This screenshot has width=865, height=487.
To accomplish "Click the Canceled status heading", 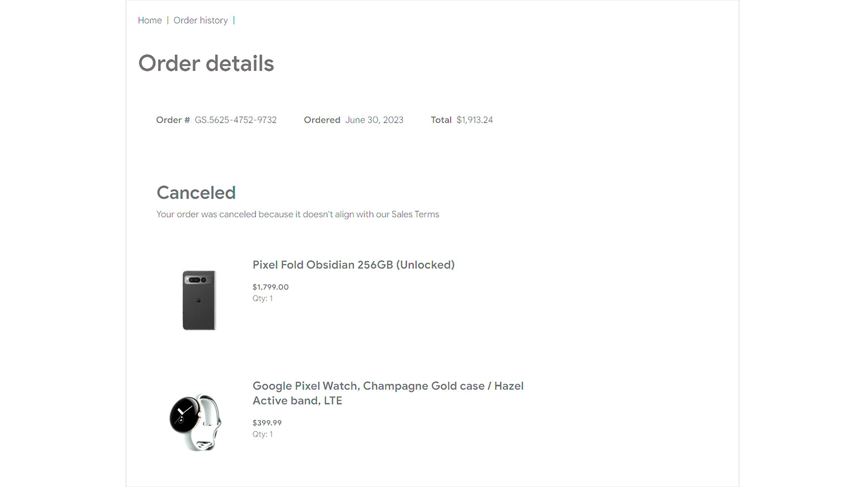I will tap(196, 193).
